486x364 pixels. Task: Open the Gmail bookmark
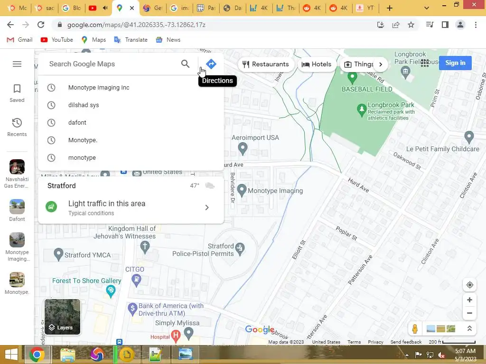tap(20, 40)
